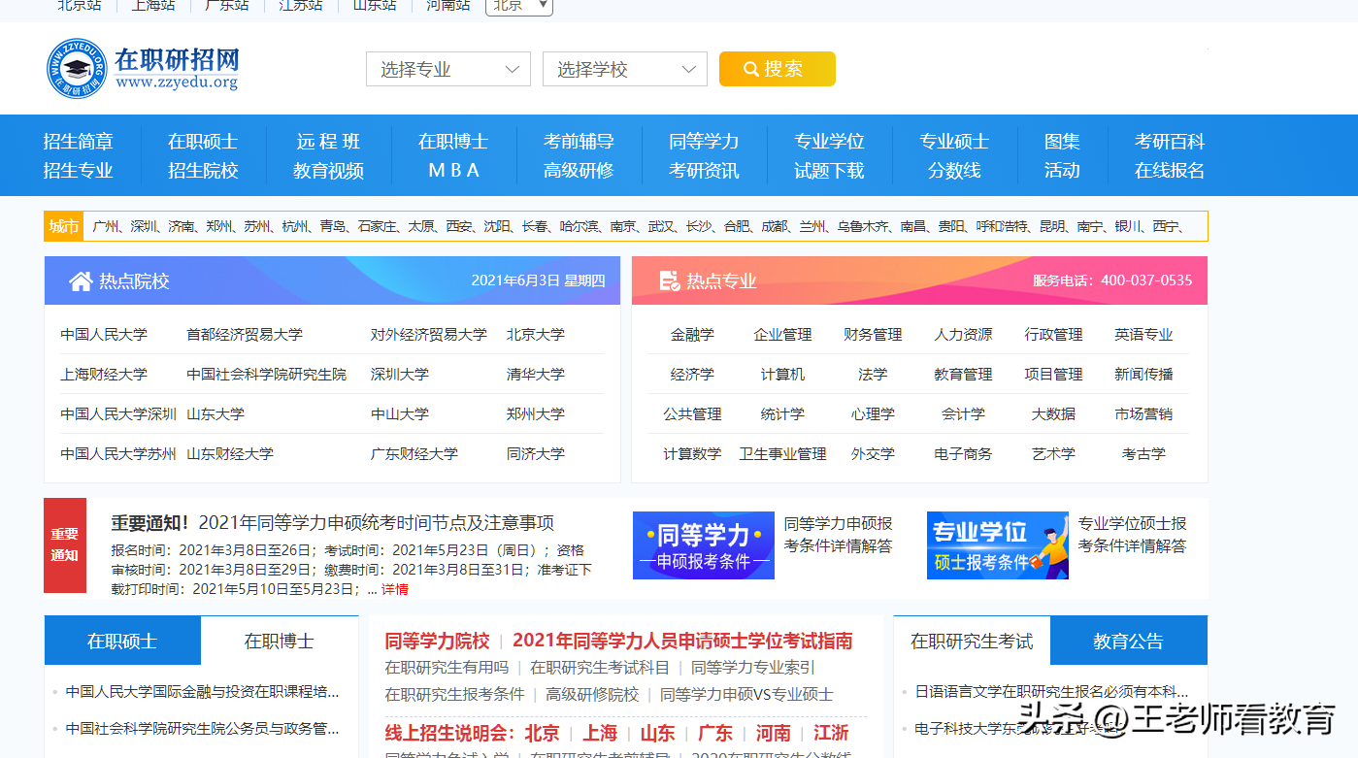Expand the 选择专业 dropdown
This screenshot has width=1358, height=758.
[x=447, y=70]
